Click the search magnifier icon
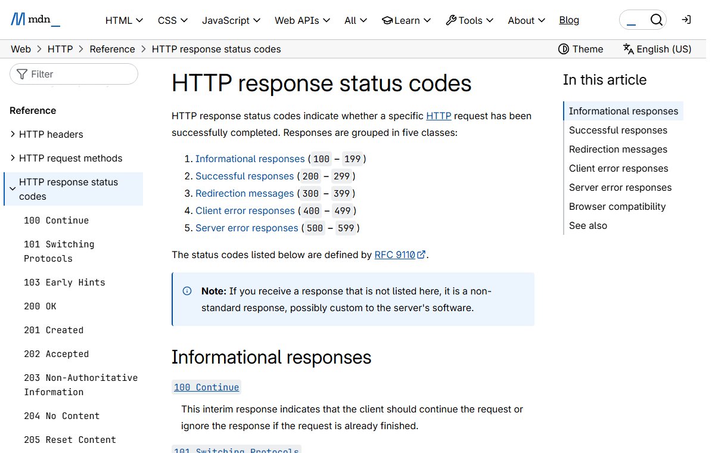This screenshot has width=715, height=453. click(x=656, y=20)
